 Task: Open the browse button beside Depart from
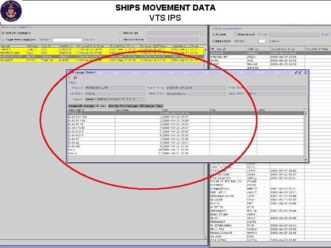[202, 39]
